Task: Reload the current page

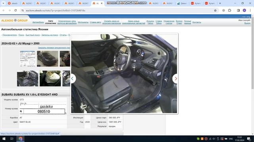Action: pyautogui.click(x=15, y=11)
